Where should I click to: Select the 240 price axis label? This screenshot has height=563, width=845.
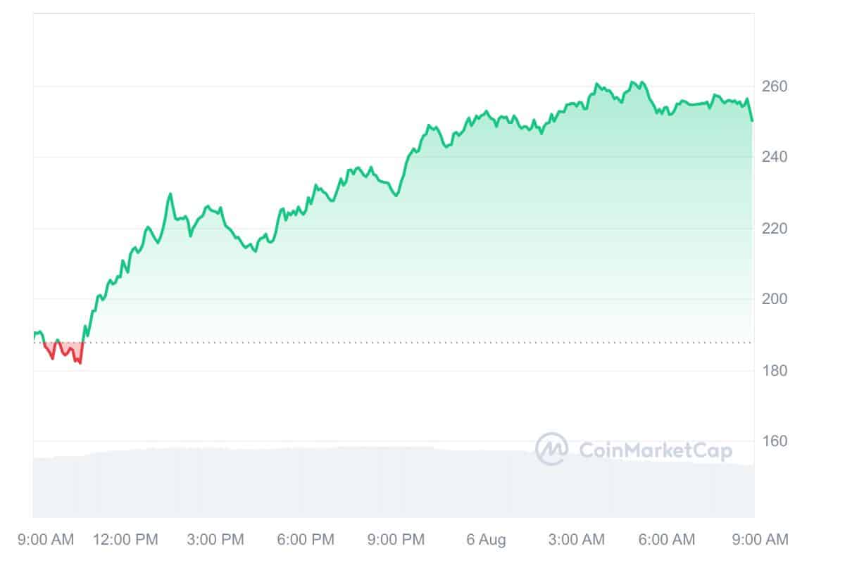tap(775, 156)
